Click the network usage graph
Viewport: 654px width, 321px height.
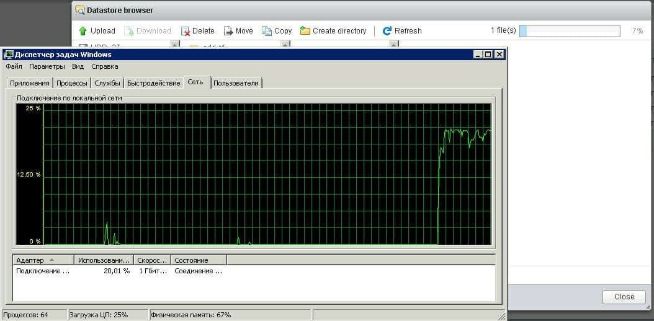pyautogui.click(x=254, y=174)
